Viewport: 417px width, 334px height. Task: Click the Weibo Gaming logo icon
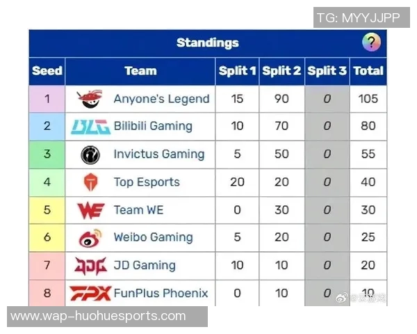91,238
